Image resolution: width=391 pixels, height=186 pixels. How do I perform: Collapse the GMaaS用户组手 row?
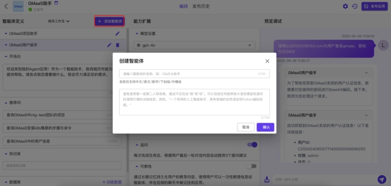(x=6, y=45)
